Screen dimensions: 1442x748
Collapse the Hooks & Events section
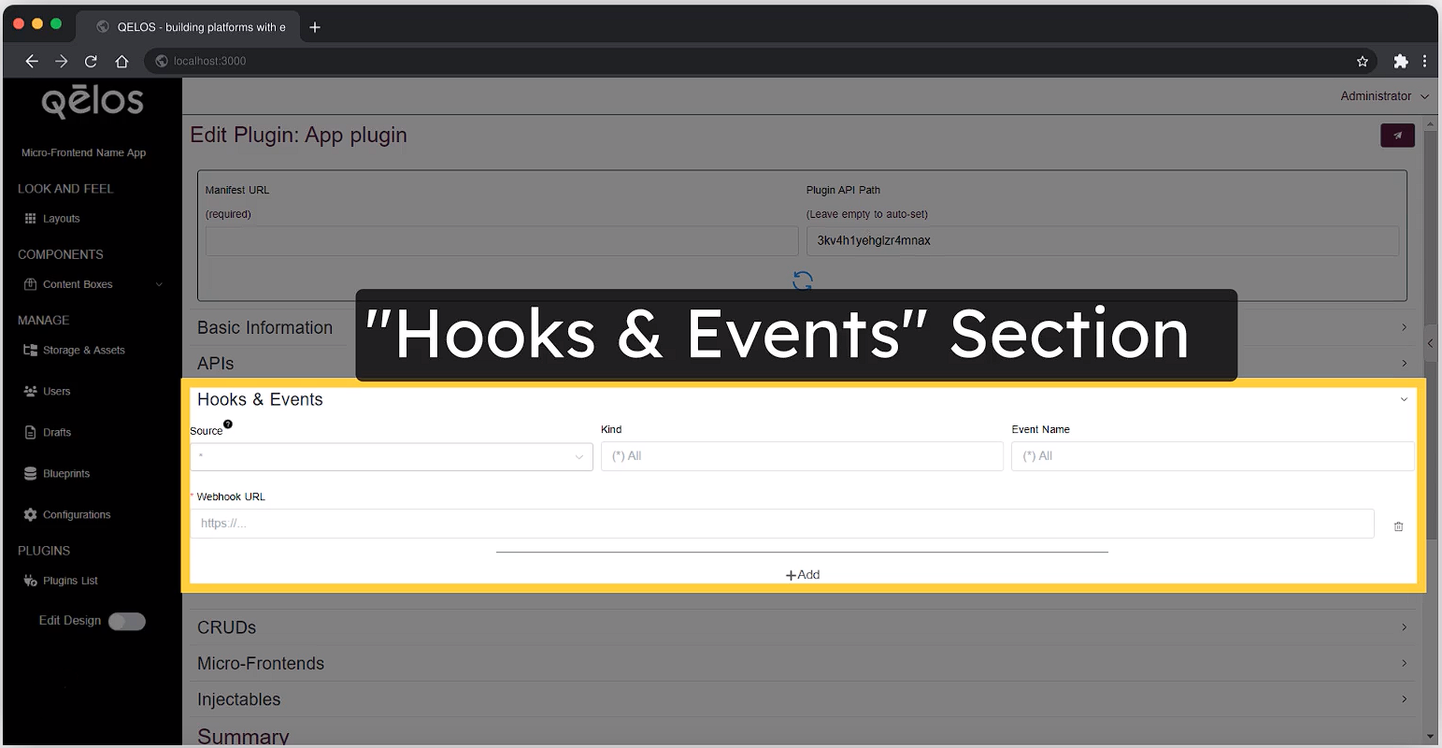point(1403,400)
